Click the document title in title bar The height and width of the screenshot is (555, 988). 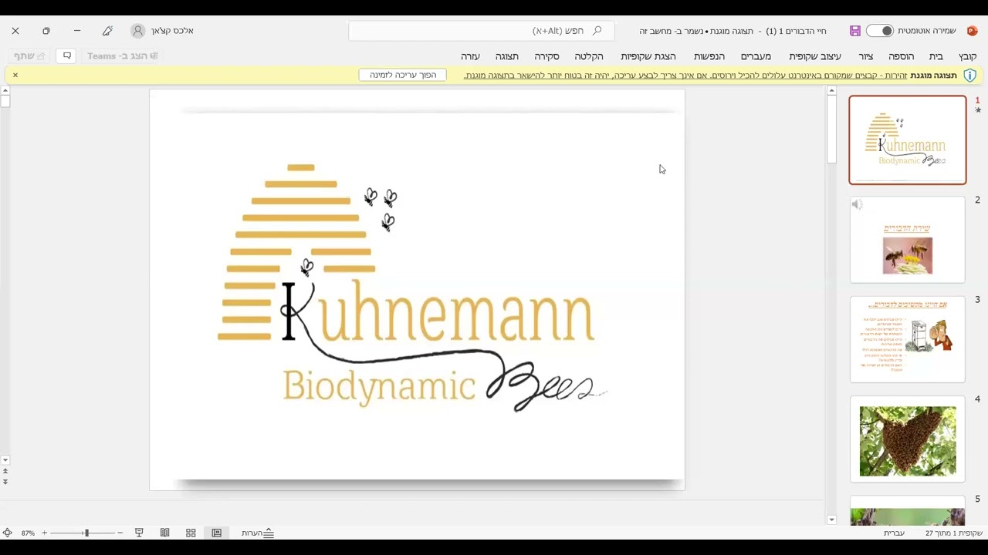pos(733,31)
